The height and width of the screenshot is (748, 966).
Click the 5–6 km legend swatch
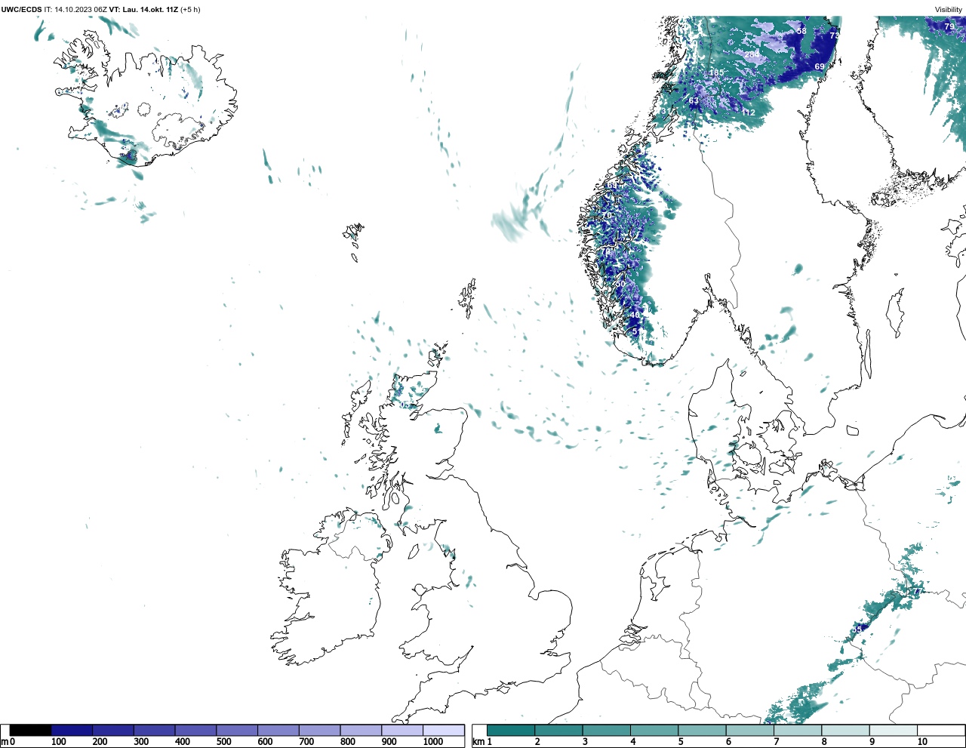(x=702, y=730)
